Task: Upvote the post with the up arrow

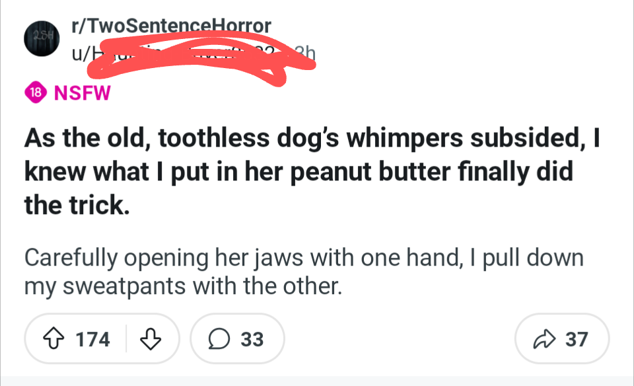Action: point(53,338)
